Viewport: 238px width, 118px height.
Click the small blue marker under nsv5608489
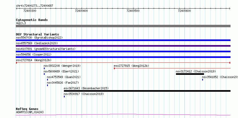44,74
